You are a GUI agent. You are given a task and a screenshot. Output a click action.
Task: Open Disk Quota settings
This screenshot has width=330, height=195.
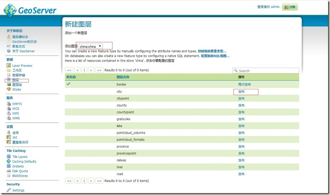click(x=20, y=171)
